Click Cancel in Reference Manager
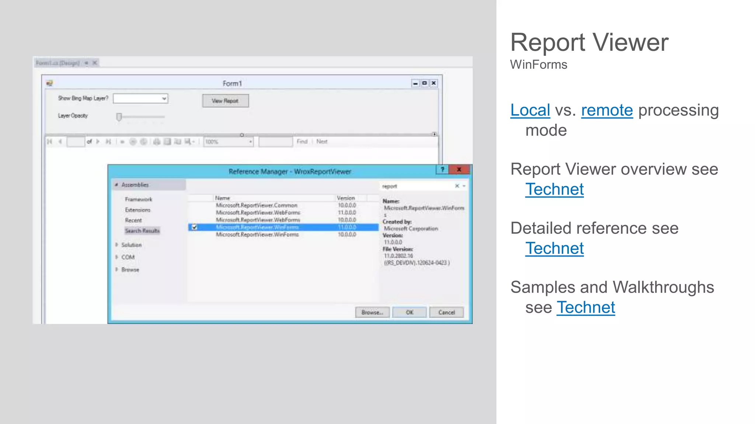The width and height of the screenshot is (755, 424). 446,312
